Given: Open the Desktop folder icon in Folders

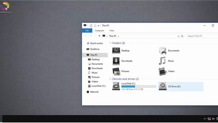Looking at the screenshot, I should 116,51.
